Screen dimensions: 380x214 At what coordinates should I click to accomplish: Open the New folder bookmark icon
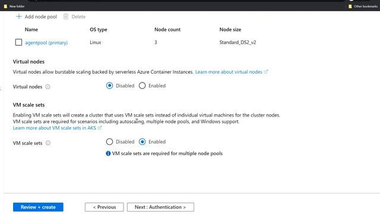(5, 7)
